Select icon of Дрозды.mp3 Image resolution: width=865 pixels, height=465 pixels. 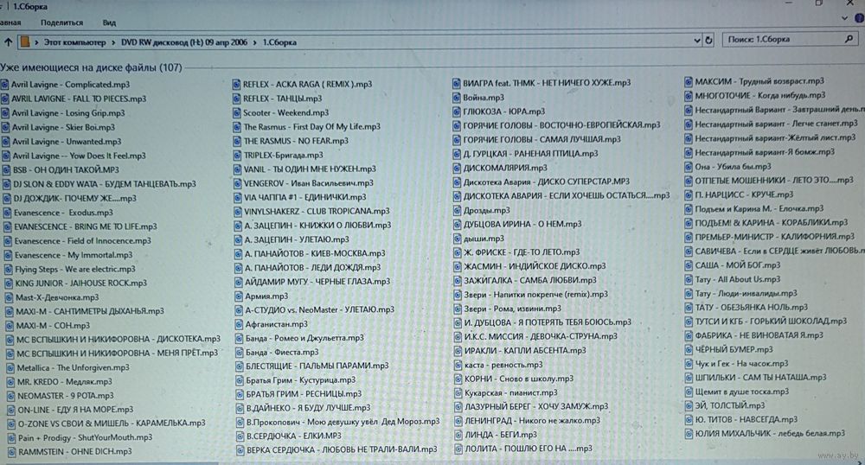click(x=457, y=211)
